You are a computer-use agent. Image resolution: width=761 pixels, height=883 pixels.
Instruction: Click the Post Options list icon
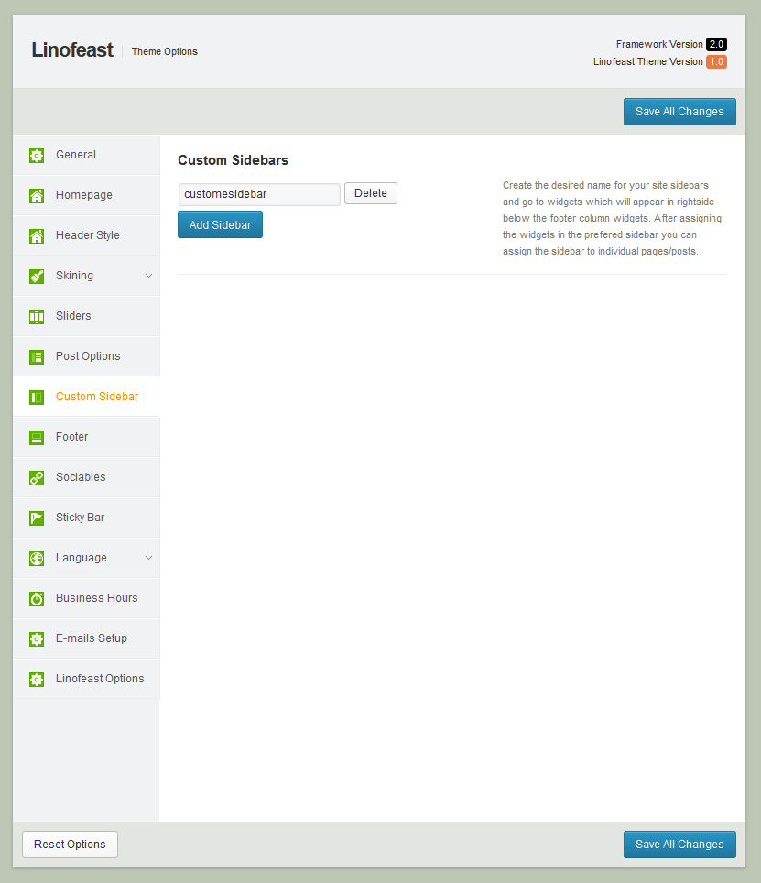tap(37, 357)
